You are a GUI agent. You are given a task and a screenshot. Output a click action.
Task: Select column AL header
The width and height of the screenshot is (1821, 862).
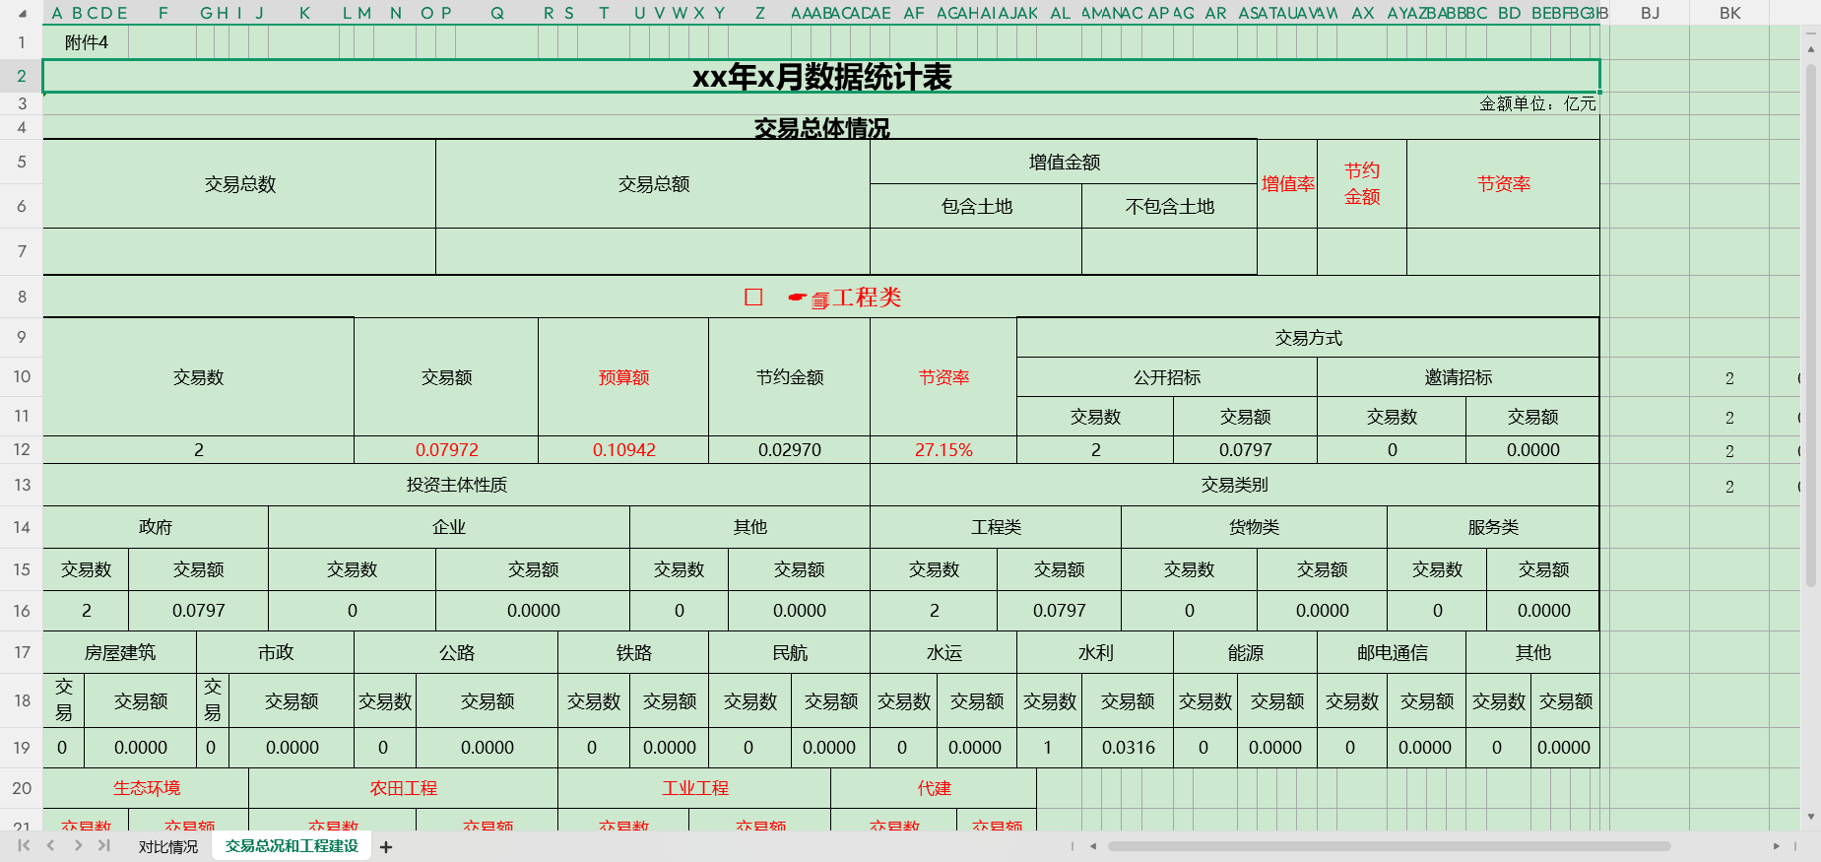tap(1061, 13)
